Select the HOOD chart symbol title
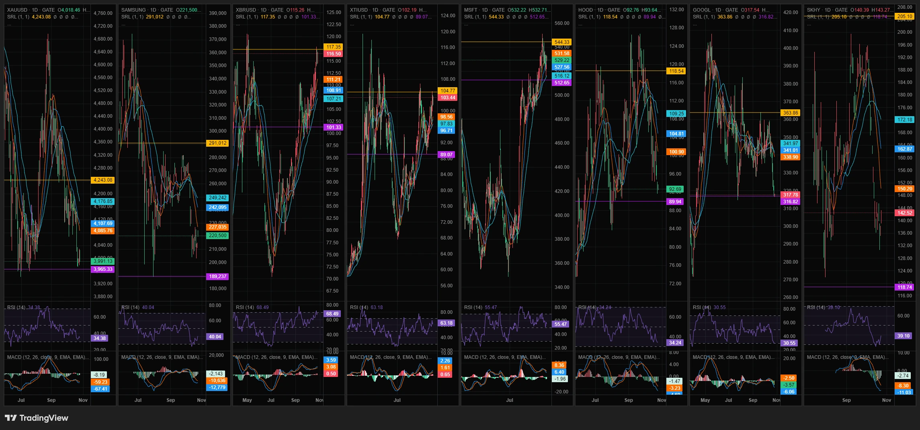920x430 pixels. coord(585,10)
